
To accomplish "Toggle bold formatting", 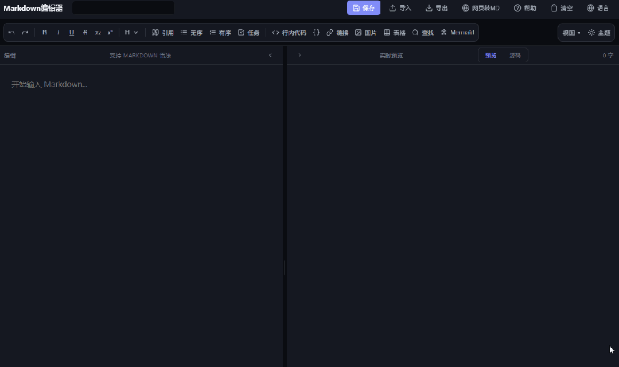I will (x=45, y=32).
